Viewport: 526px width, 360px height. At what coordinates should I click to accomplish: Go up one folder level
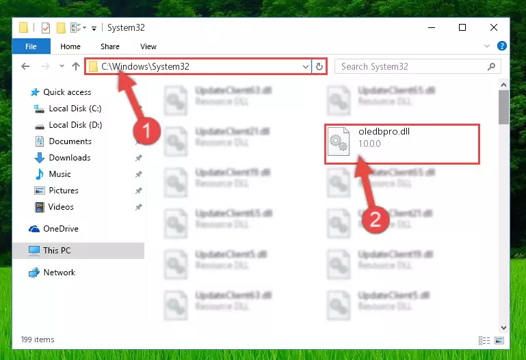(x=76, y=66)
